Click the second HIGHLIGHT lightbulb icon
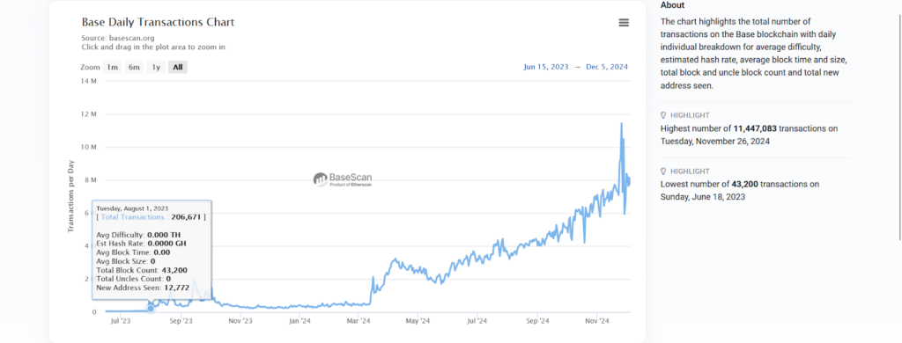This screenshot has height=343, width=902. point(663,171)
